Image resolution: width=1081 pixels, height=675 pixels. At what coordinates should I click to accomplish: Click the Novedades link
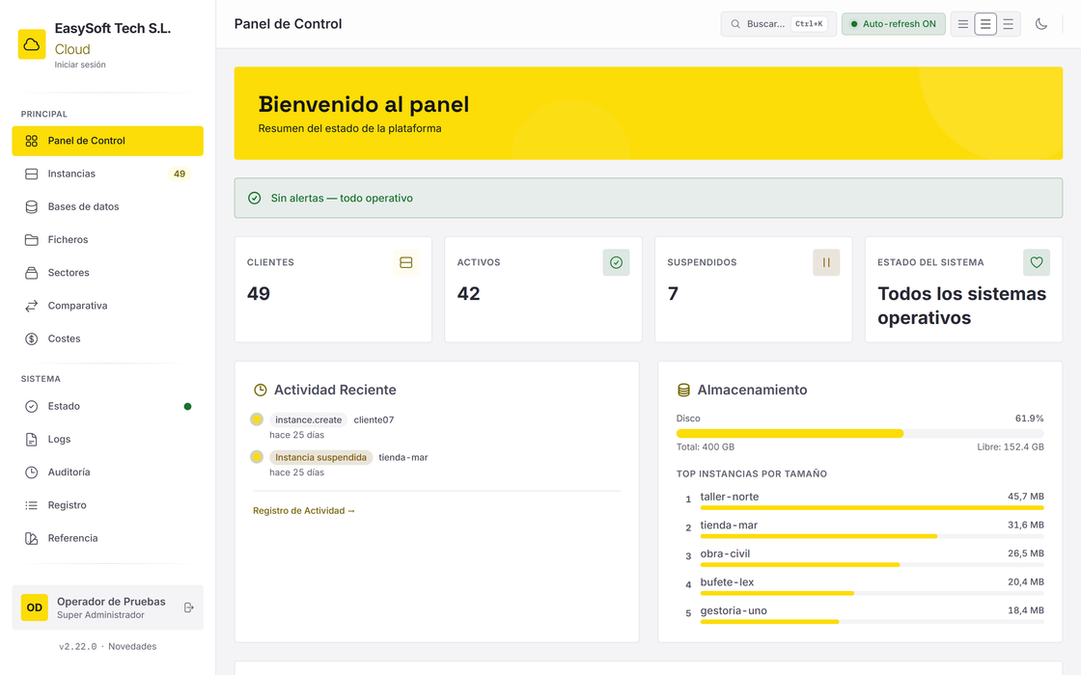point(132,647)
